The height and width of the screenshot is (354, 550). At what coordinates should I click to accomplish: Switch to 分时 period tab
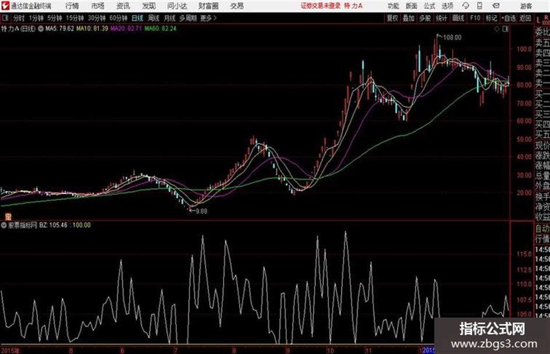pos(19,18)
